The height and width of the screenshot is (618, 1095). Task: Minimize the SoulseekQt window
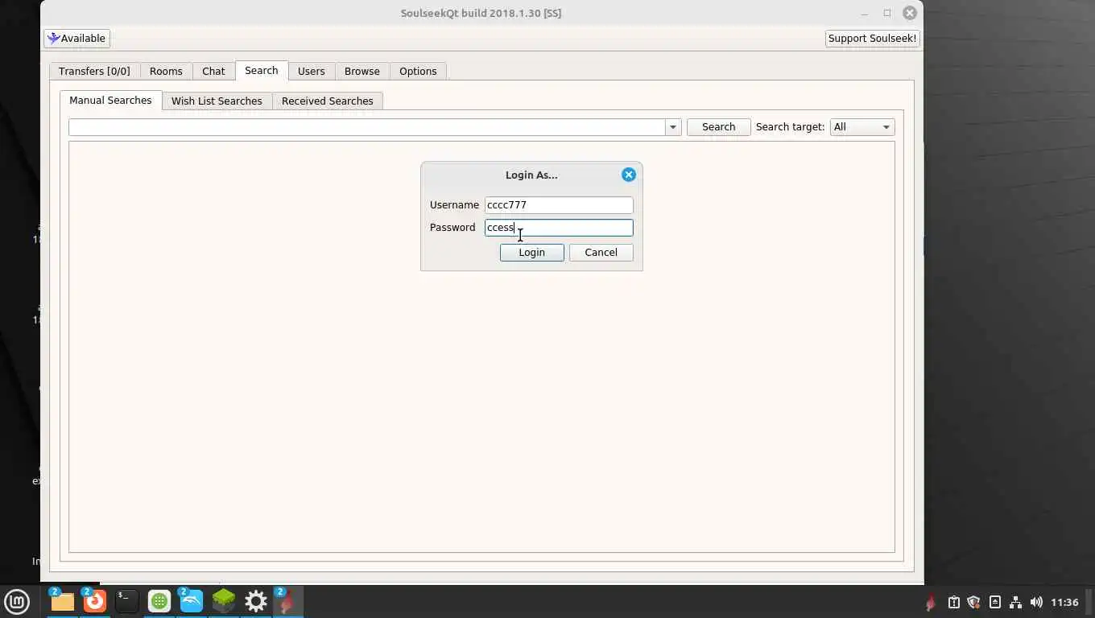click(x=865, y=13)
